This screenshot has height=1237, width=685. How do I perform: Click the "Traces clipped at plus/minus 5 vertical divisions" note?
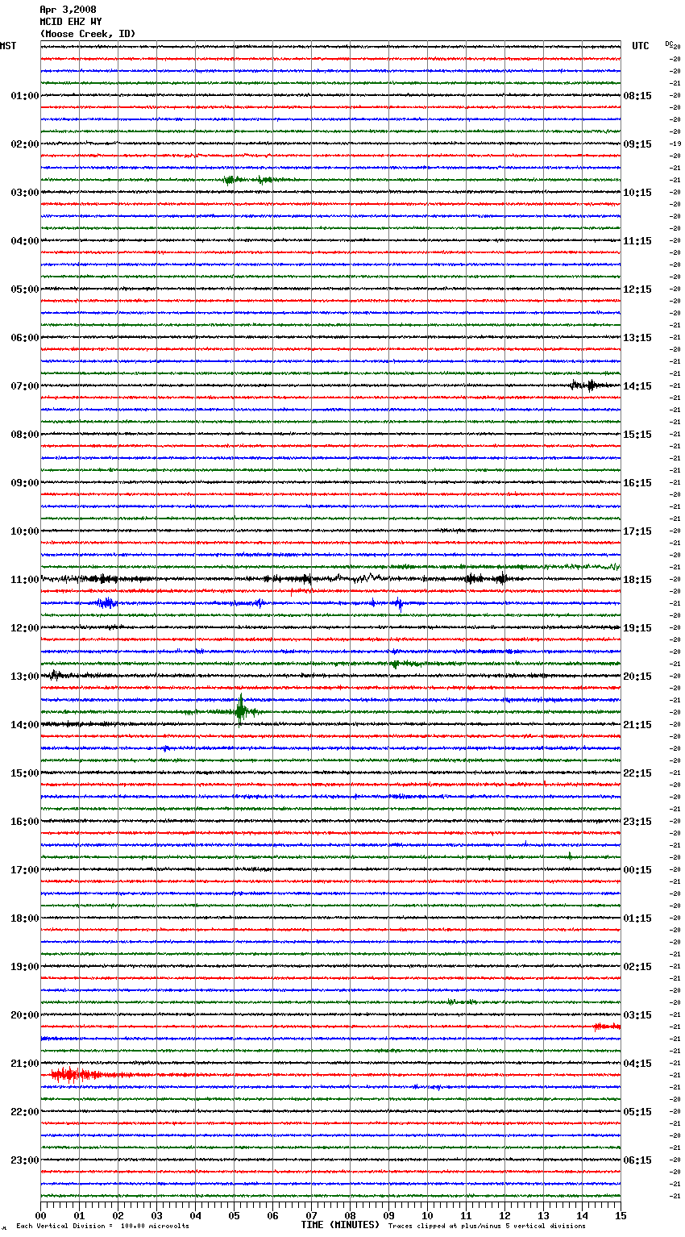(x=487, y=1227)
